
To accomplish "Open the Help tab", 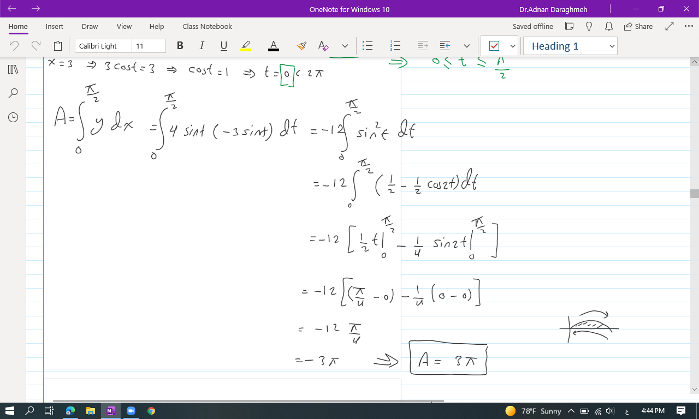I will (157, 26).
